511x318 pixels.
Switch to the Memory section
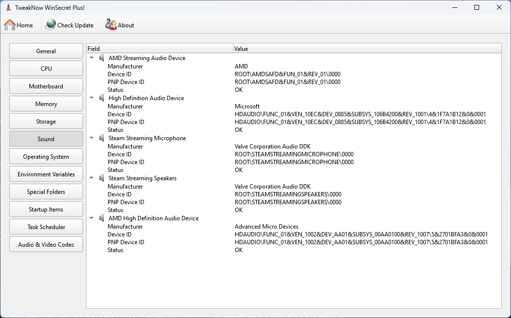46,104
